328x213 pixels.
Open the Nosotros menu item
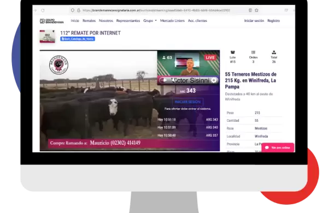pyautogui.click(x=106, y=21)
